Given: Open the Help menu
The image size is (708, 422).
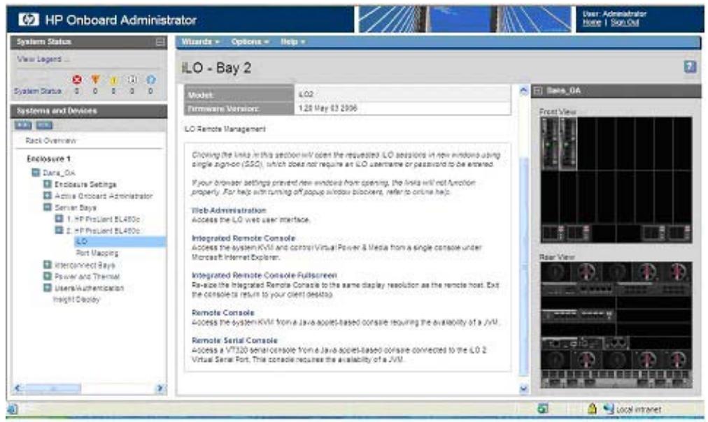Looking at the screenshot, I should pos(292,41).
